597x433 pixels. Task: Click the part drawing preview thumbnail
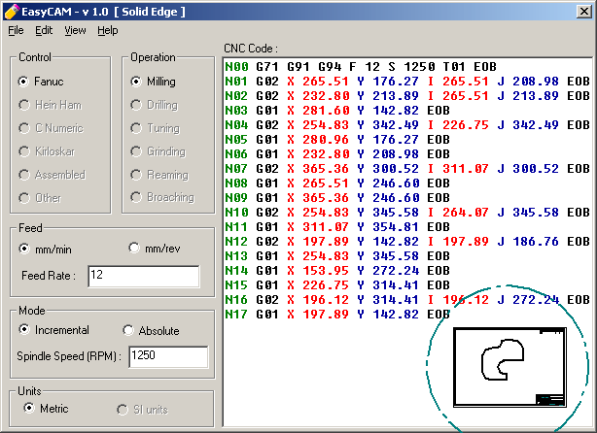click(509, 367)
